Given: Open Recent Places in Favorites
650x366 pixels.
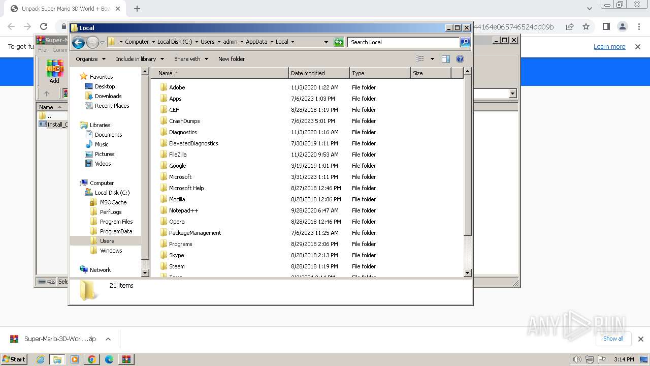Looking at the screenshot, I should [x=112, y=106].
